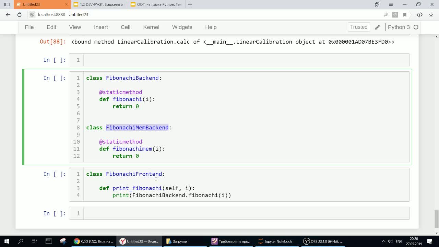This screenshot has width=439, height=247.
Task: Click the bookmark flag icon in address bar
Action: [x=405, y=15]
